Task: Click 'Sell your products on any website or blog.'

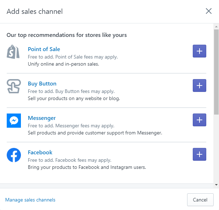Action: [74, 98]
